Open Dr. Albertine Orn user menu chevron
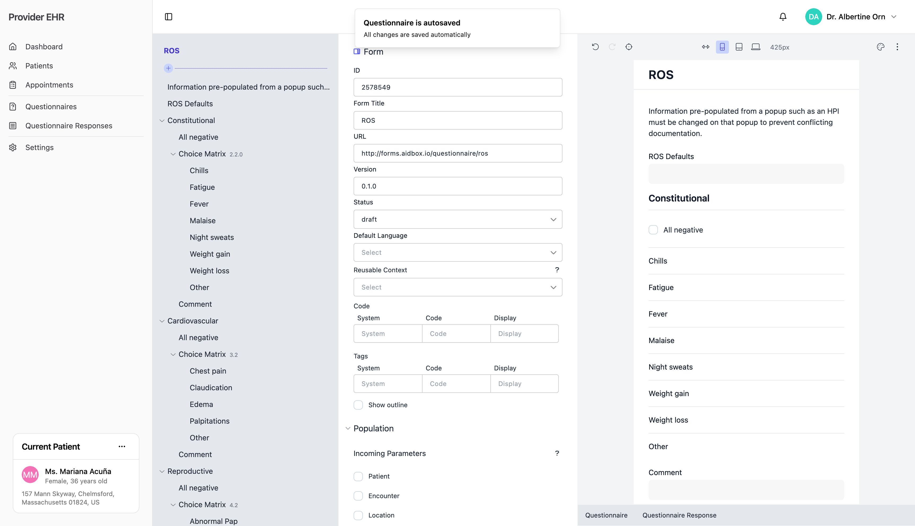Image resolution: width=915 pixels, height=526 pixels. pyautogui.click(x=894, y=17)
